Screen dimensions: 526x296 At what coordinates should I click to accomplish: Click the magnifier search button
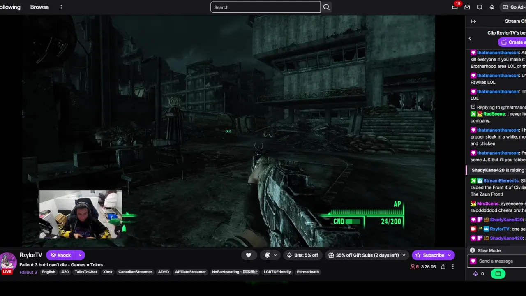tap(326, 7)
